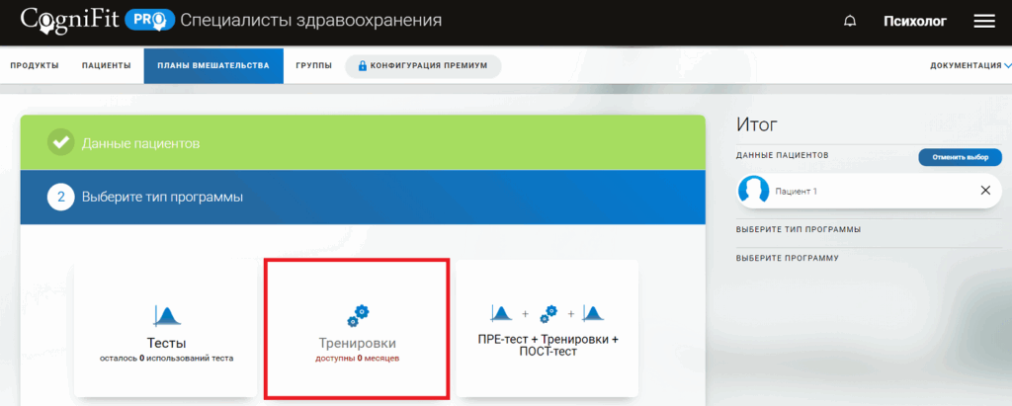Switch to the Пациенты tab

(x=107, y=66)
